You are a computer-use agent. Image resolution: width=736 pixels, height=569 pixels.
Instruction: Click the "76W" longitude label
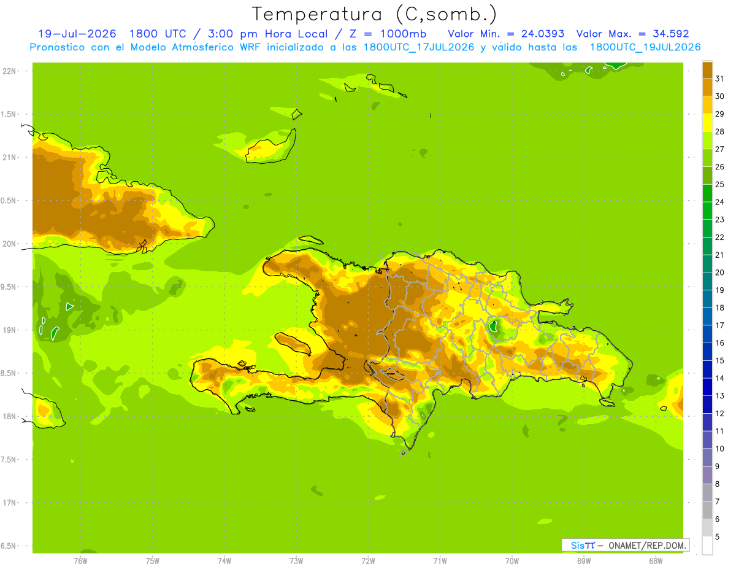pos(80,561)
